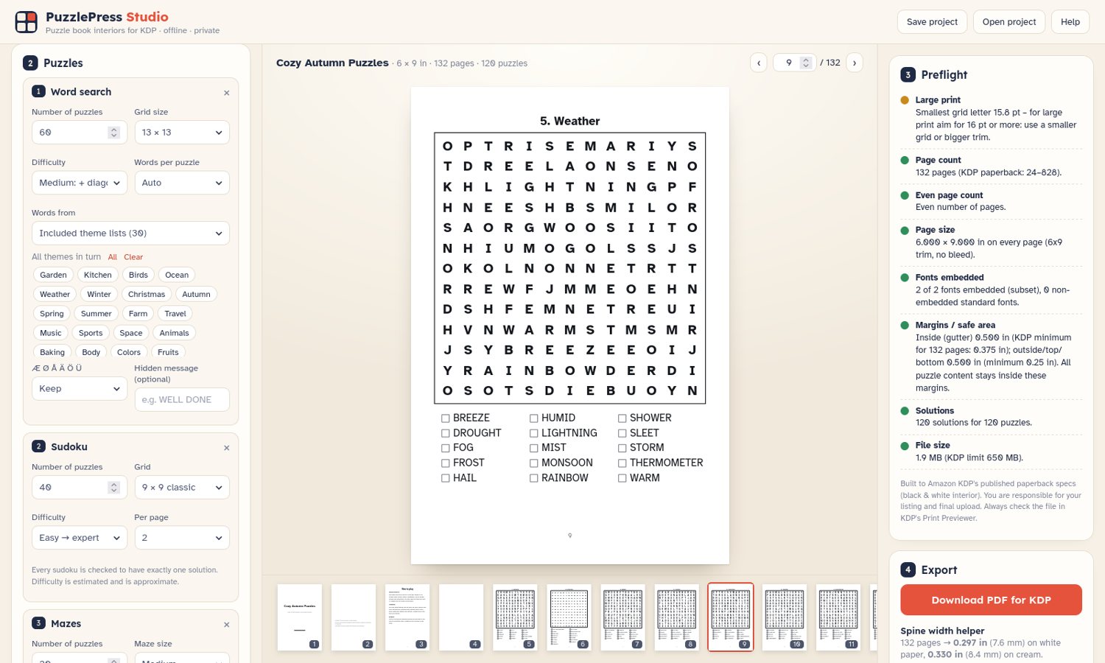Check off HUMID in the word list
The height and width of the screenshot is (663, 1105).
pyautogui.click(x=533, y=418)
